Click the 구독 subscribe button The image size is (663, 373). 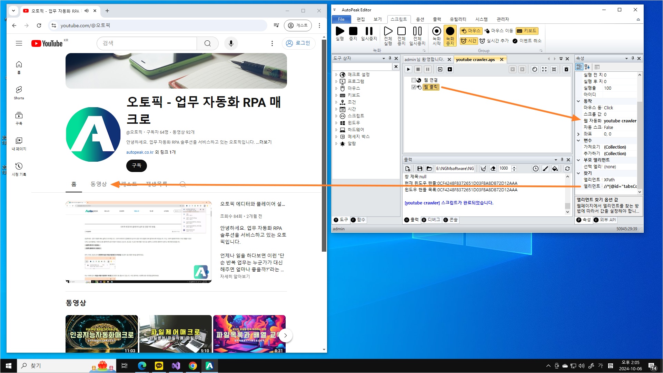[x=136, y=165]
